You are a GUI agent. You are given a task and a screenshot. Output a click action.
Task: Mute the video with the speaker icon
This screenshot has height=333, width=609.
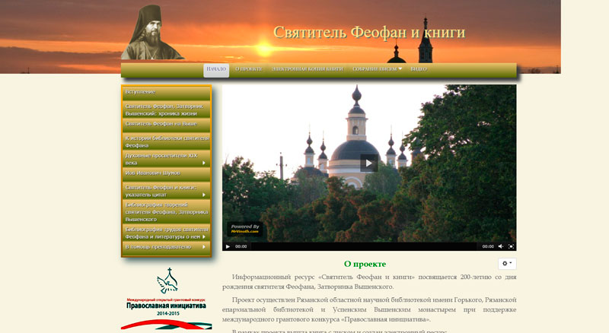click(500, 246)
